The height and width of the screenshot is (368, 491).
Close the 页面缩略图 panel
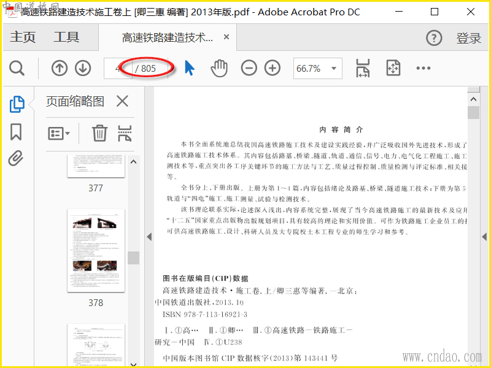pyautogui.click(x=122, y=101)
